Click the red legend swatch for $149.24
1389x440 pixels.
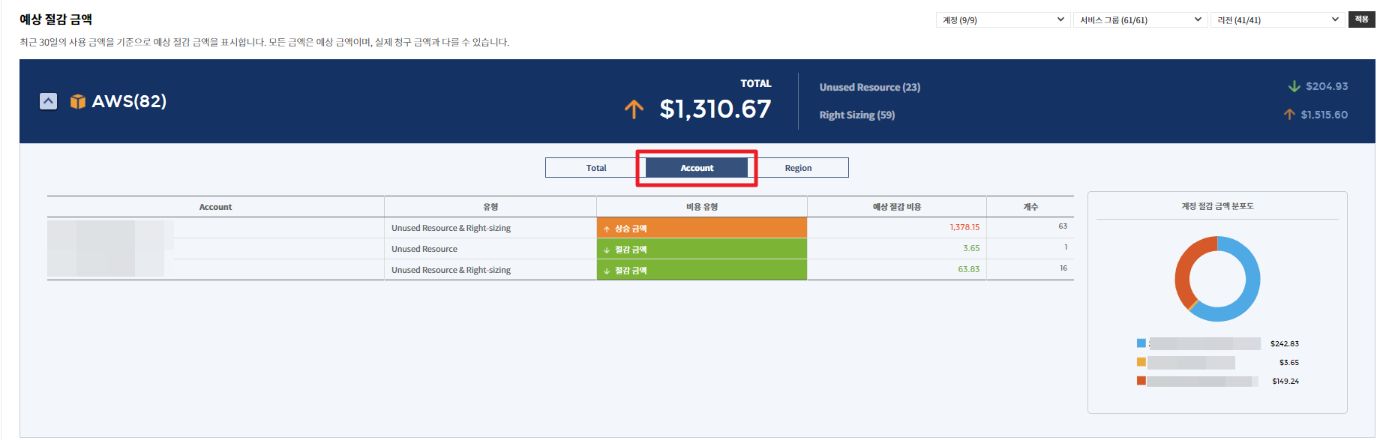tap(1141, 381)
